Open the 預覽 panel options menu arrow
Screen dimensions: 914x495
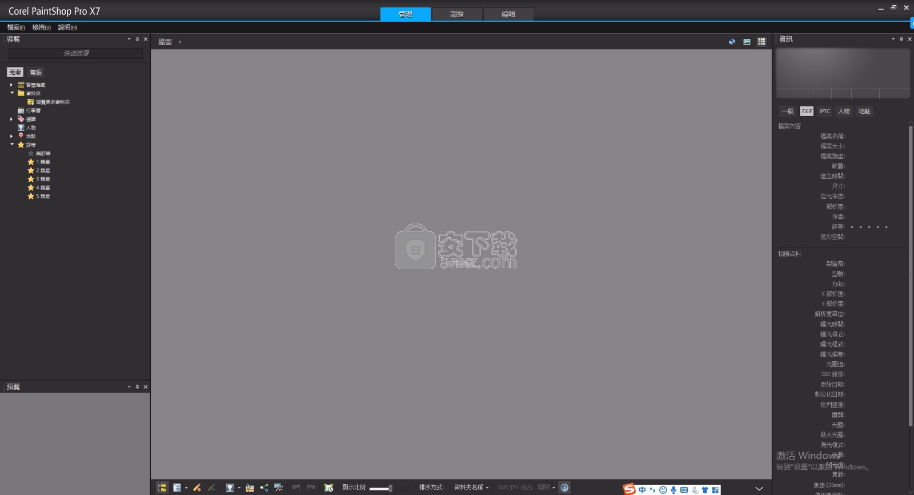(x=129, y=387)
